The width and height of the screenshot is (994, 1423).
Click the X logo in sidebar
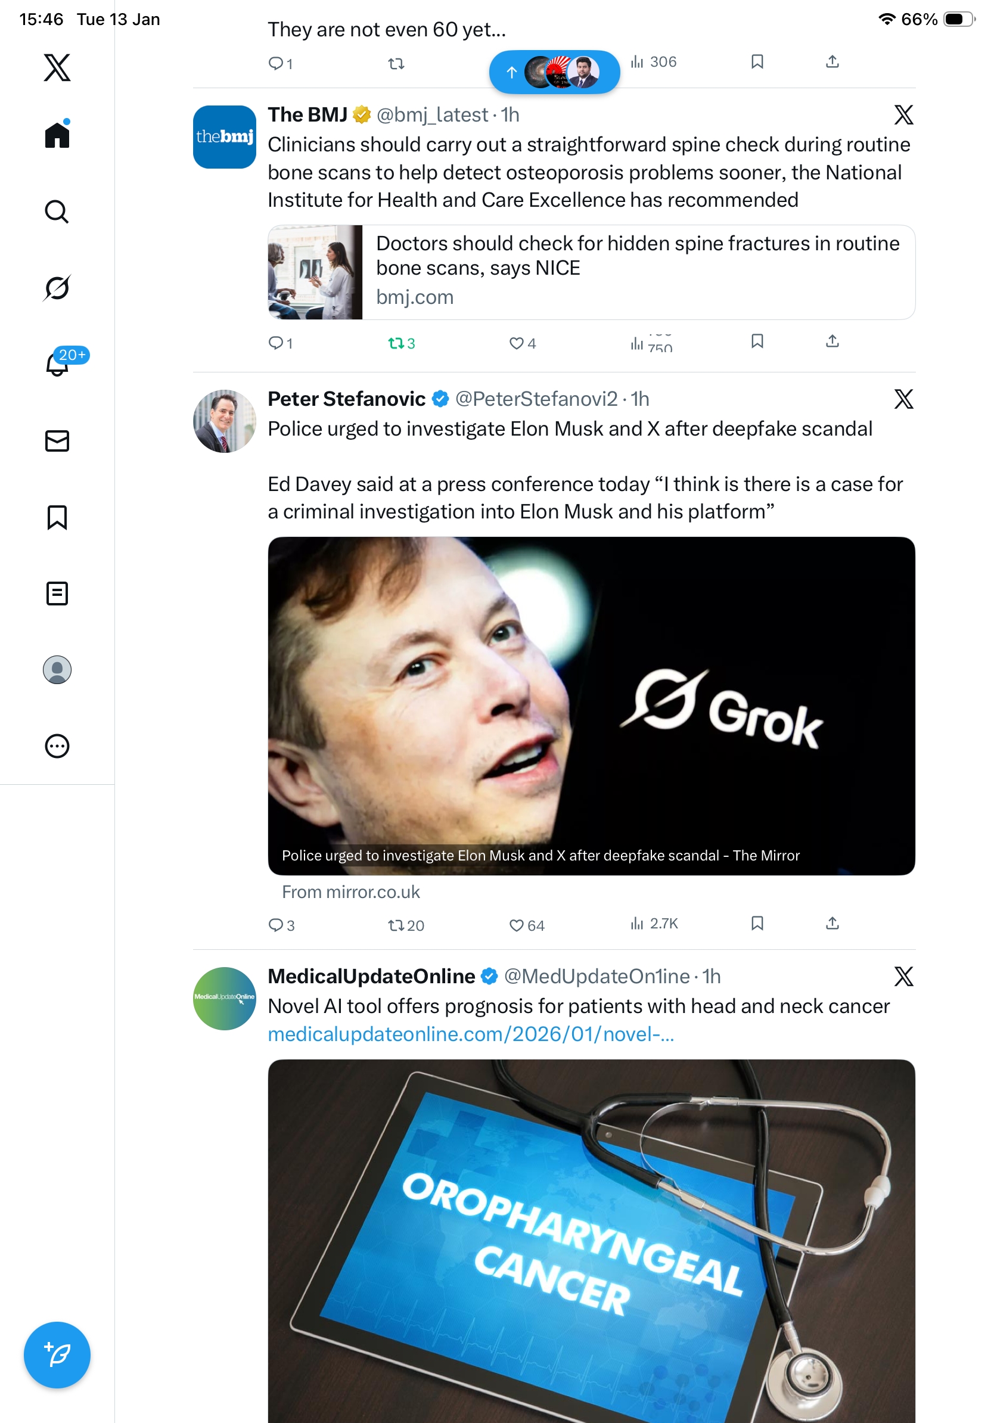(57, 67)
